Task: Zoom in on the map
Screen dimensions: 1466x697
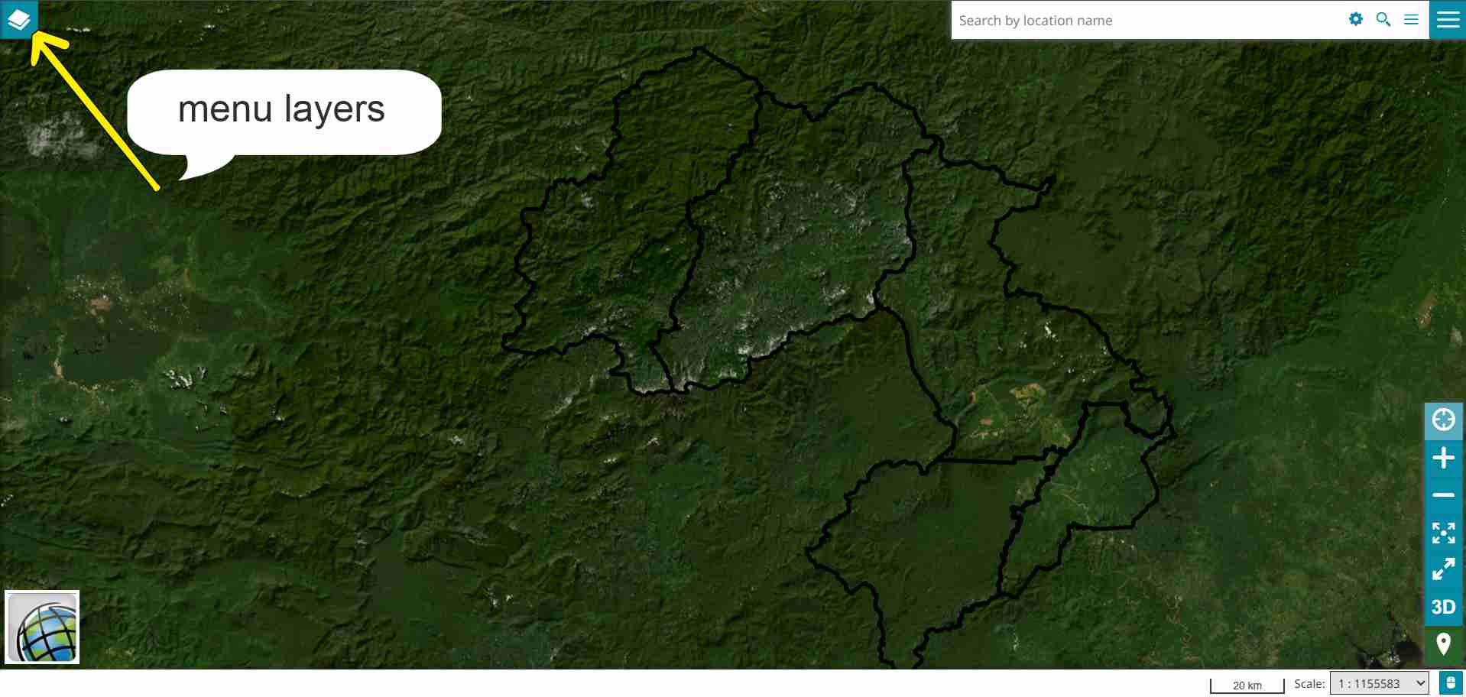Action: [1443, 458]
